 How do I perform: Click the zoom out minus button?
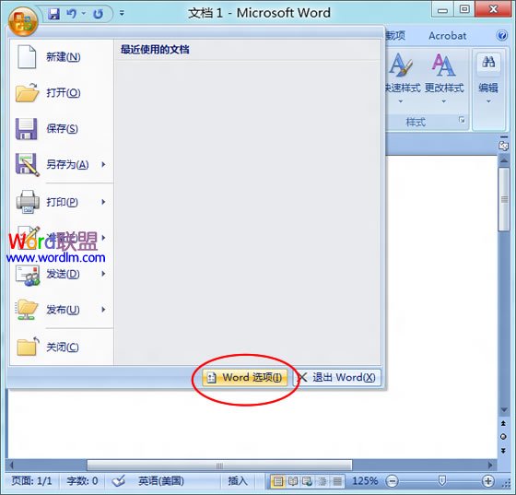[392, 481]
